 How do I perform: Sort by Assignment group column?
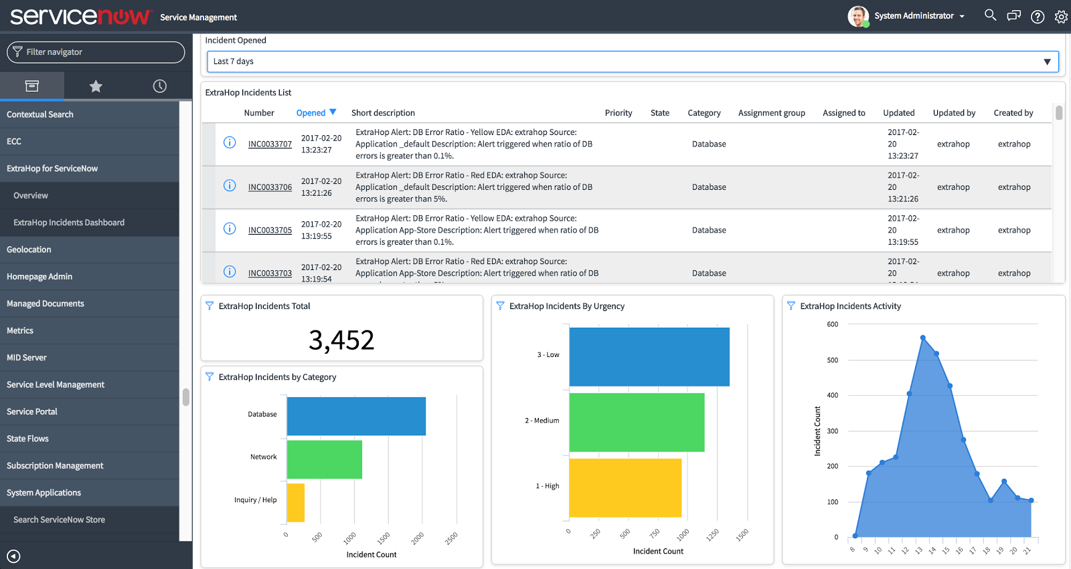click(x=772, y=113)
